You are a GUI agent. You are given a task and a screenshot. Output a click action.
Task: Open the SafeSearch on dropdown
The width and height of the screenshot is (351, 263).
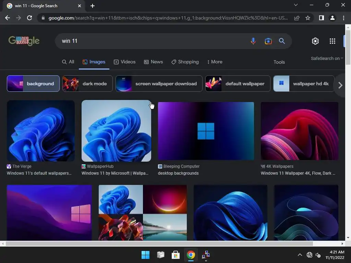(327, 58)
